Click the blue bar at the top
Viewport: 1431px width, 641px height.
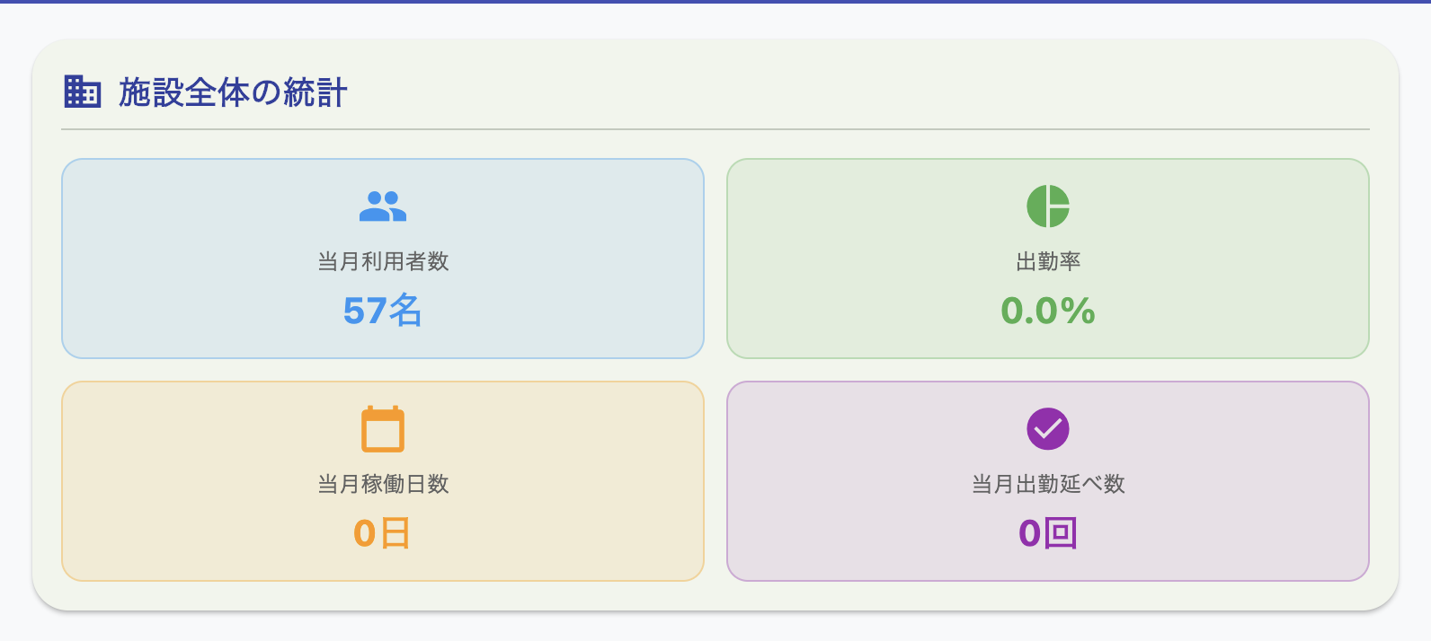pos(715,3)
